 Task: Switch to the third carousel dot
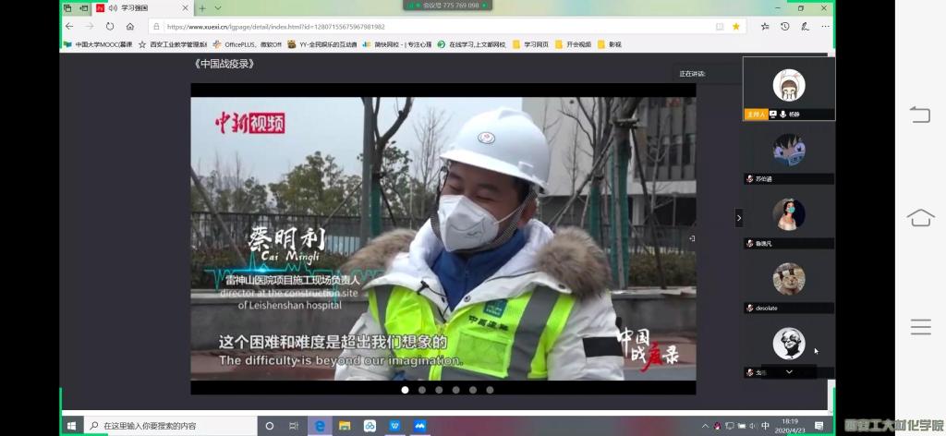click(439, 390)
